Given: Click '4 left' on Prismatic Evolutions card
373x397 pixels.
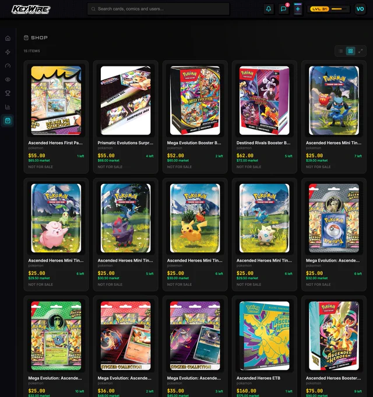Looking at the screenshot, I should pos(150,156).
